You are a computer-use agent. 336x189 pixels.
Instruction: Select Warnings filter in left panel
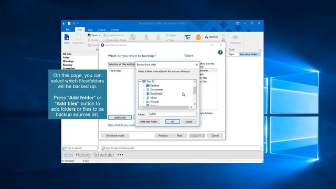(x=68, y=61)
